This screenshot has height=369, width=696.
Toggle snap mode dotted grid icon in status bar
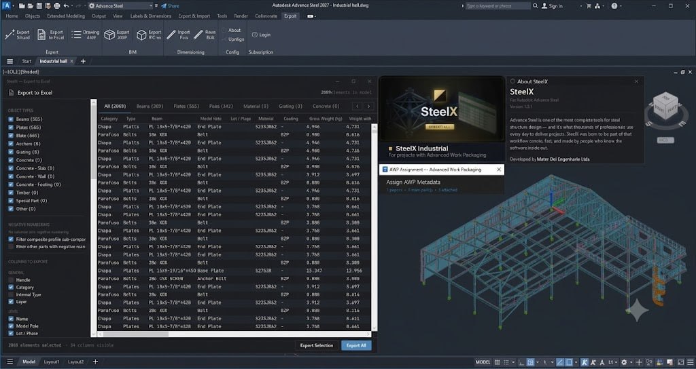506,362
